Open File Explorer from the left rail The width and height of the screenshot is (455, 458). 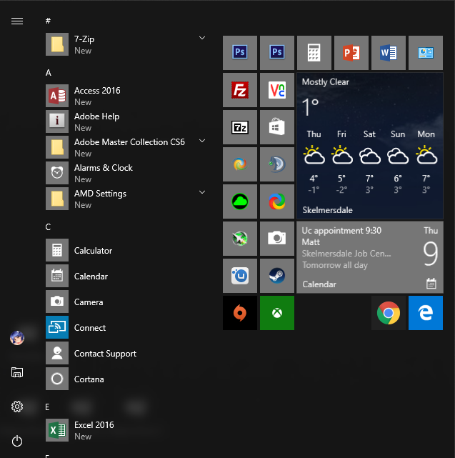(17, 372)
